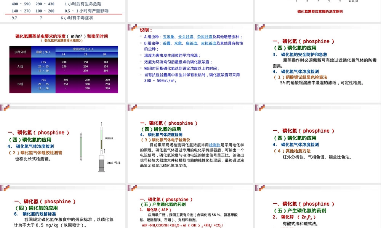381x228 pixels.
Task: Click the heading (1) 硝酸银试纸显色检查法
Action: tap(300, 77)
